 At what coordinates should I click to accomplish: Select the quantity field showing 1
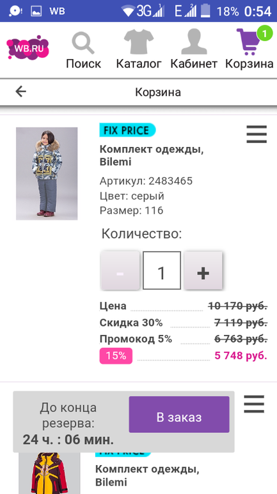coord(162,270)
